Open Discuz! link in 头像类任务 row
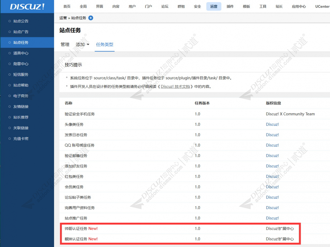This screenshot has width=330, height=247. [x=272, y=124]
